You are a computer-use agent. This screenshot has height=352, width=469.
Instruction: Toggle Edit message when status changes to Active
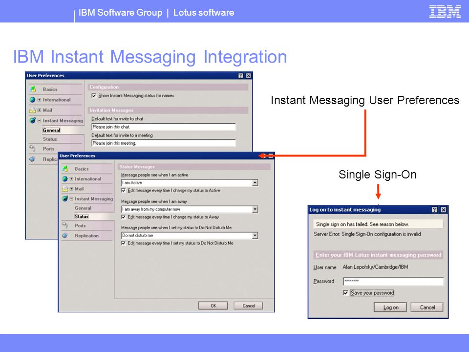pyautogui.click(x=123, y=190)
